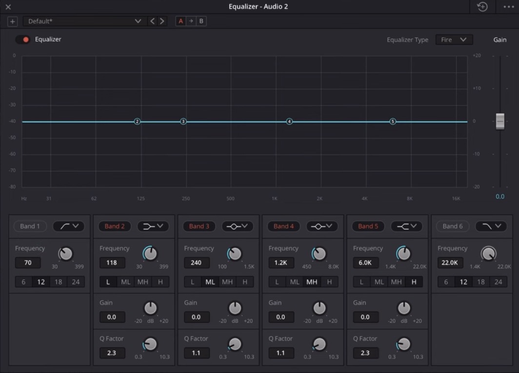
Task: Open the Equalizer Type dropdown showing Fire
Action: click(454, 40)
